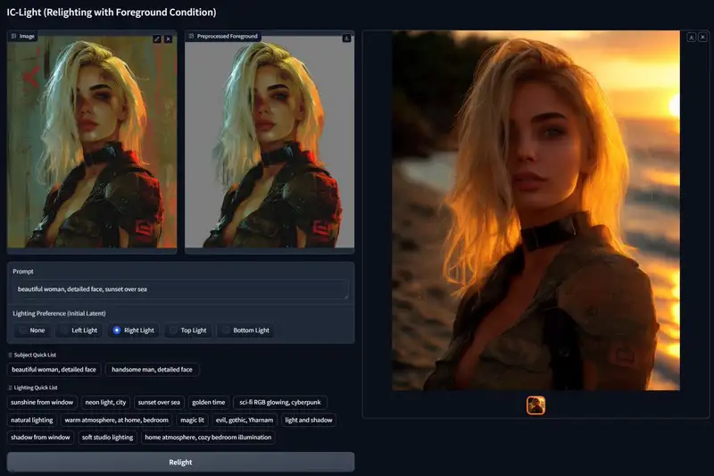Screen dimensions: 714x476
Task: Choose the 'evil, gothic, Yharnam' preset
Action: pyautogui.click(x=245, y=420)
